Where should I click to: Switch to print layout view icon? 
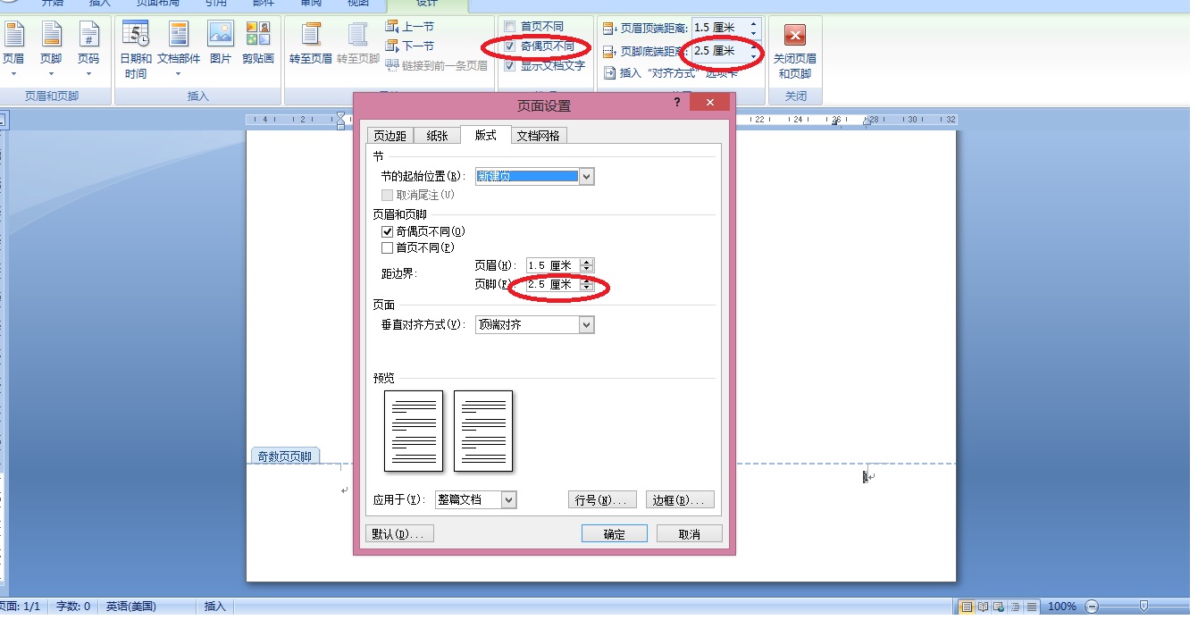pyautogui.click(x=967, y=607)
